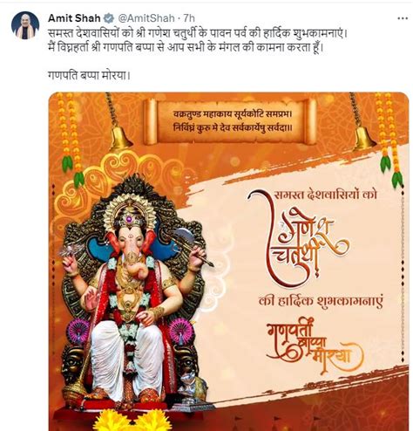This screenshot has width=413, height=431.
Task: Click the standalone 'गणपति बप्पा मोरया।' tweet line
Action: tap(89, 76)
